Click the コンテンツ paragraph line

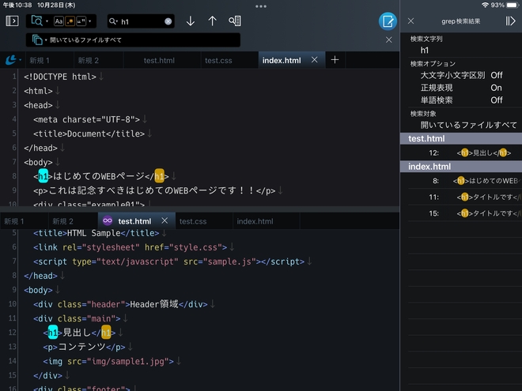click(x=84, y=347)
